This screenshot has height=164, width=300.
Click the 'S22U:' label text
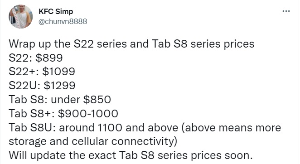pyautogui.click(x=24, y=86)
